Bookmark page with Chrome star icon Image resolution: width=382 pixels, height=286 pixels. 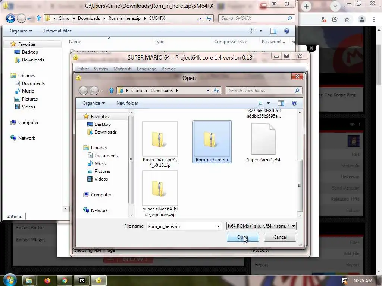point(347,19)
